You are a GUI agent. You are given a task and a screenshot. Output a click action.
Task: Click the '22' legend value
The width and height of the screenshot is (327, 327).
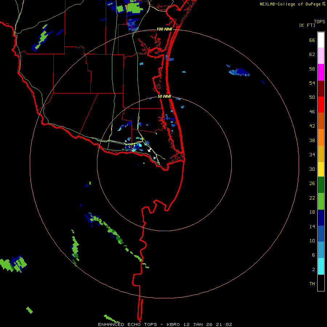coord(312,198)
